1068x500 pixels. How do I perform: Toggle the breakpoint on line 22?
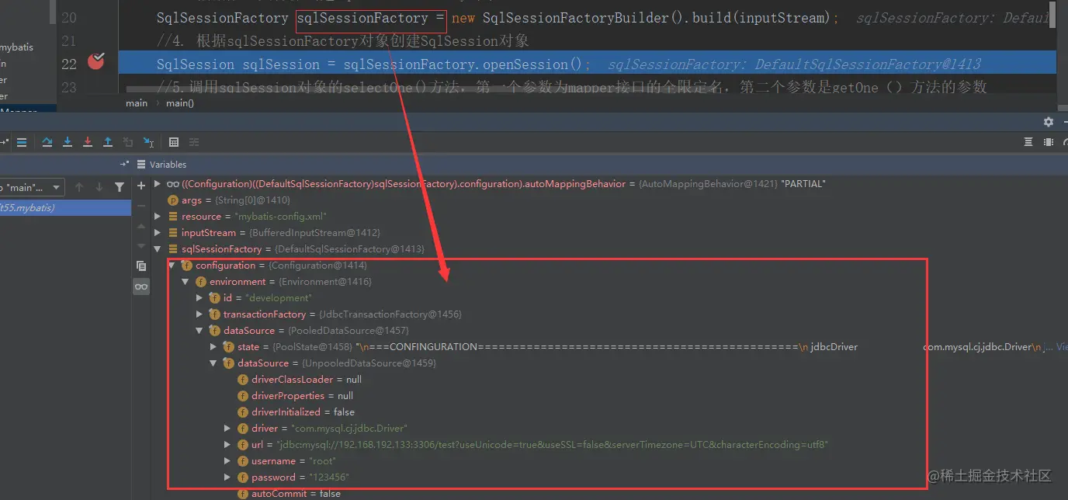coord(95,61)
